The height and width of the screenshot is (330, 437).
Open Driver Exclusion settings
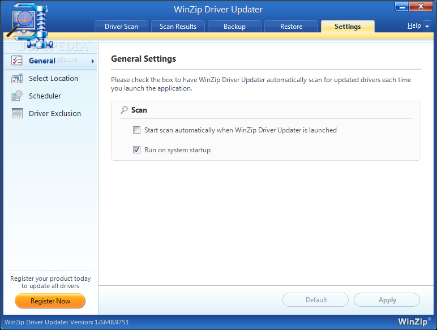(x=51, y=113)
